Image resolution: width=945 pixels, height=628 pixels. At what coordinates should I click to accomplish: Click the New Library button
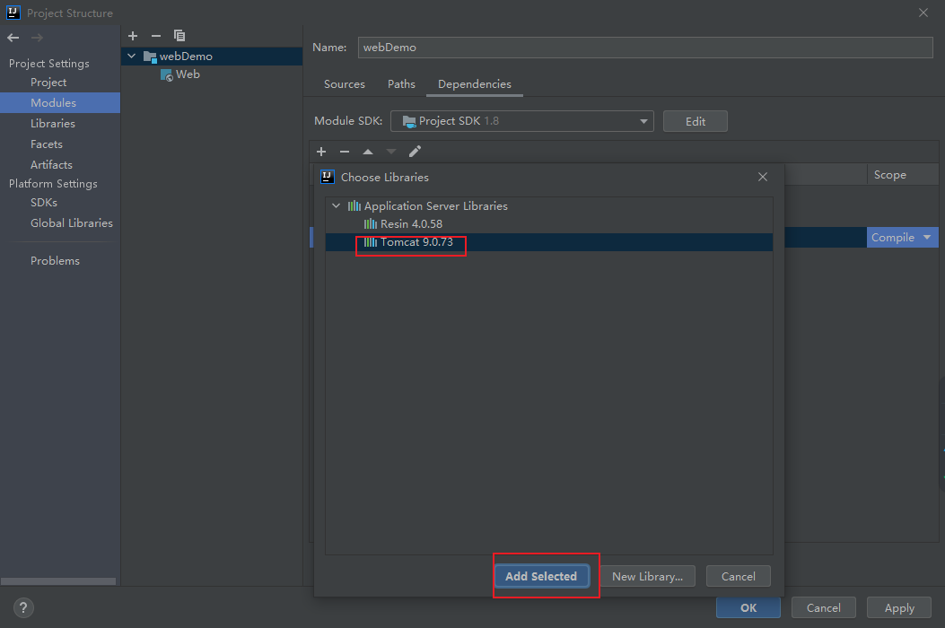[x=647, y=576]
